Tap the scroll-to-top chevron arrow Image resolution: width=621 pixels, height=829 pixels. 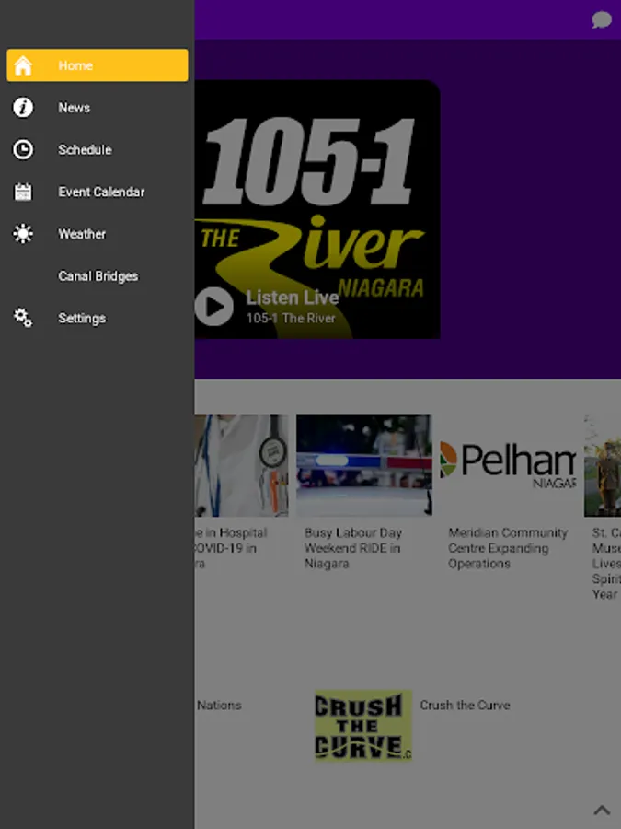pos(602,810)
